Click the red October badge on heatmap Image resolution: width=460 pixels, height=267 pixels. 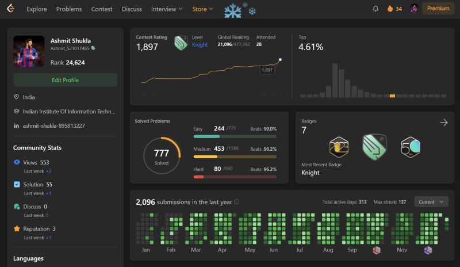click(377, 250)
